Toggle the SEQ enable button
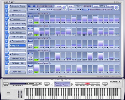Viewport: 125px width, 100px height. 32,6
